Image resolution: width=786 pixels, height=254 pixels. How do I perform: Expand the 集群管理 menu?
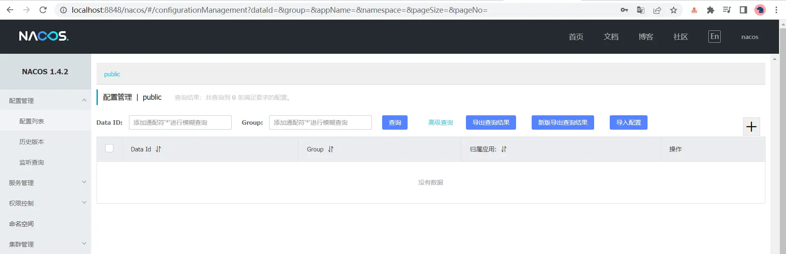pos(45,244)
